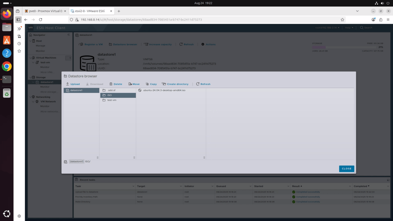Screen dimensions: 393x221
Task: Open the Bookmarks star icon in the sidebar
Action: click(19, 51)
